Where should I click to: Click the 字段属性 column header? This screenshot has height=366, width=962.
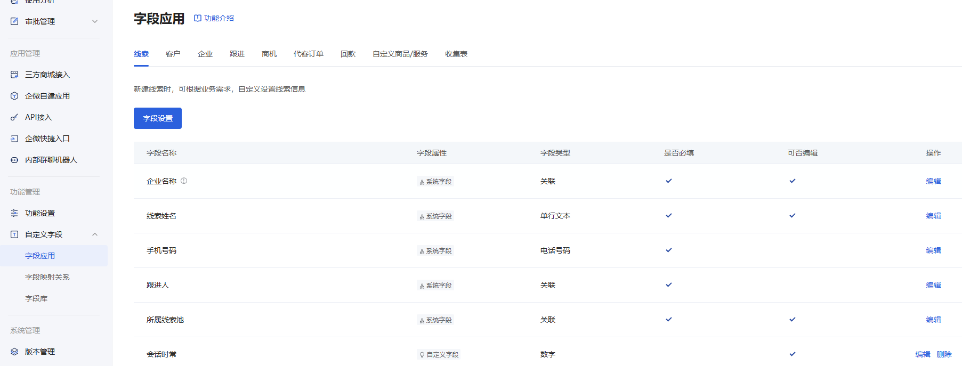[432, 153]
